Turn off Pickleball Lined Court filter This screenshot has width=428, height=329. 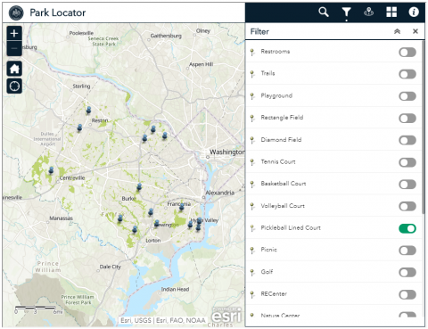point(407,228)
